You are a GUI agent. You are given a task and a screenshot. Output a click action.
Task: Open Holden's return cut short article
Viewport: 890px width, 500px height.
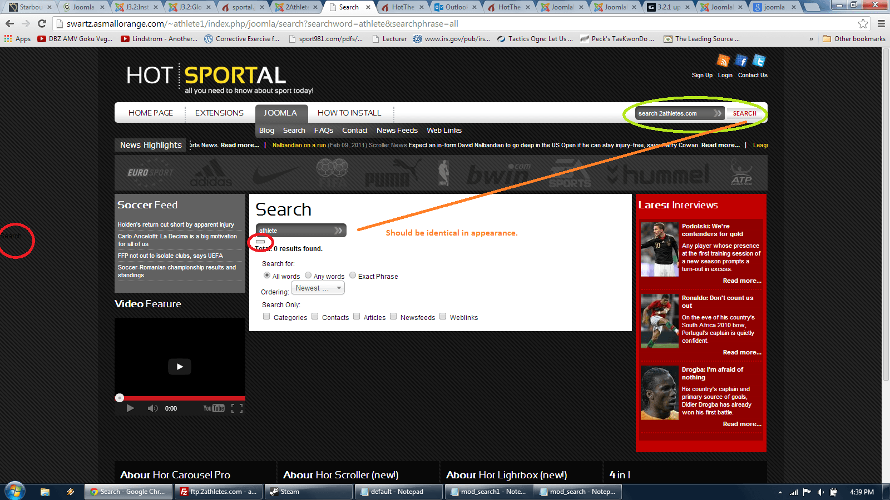pyautogui.click(x=176, y=224)
